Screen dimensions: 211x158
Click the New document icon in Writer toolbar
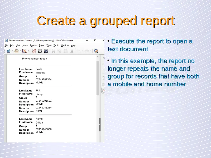[8, 51]
